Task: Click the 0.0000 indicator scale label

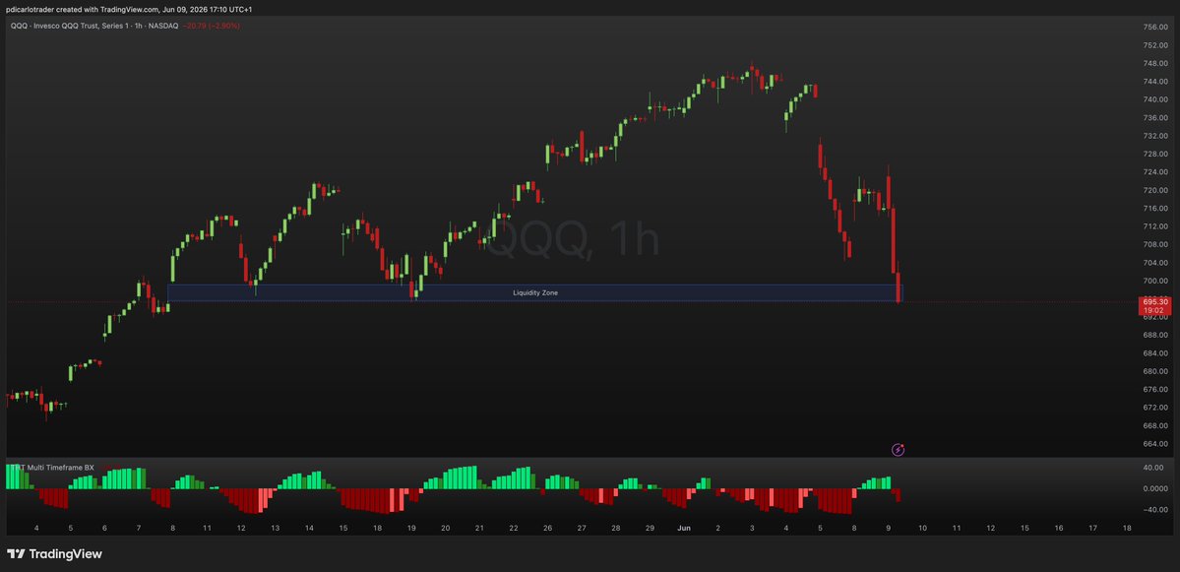Action: coord(1154,488)
